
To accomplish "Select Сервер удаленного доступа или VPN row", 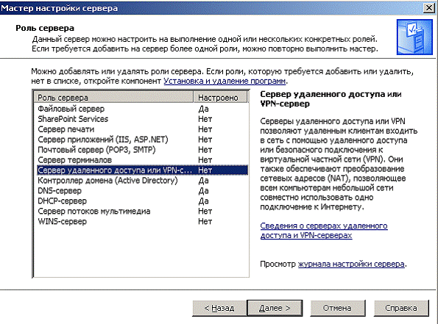I will click(x=142, y=170).
